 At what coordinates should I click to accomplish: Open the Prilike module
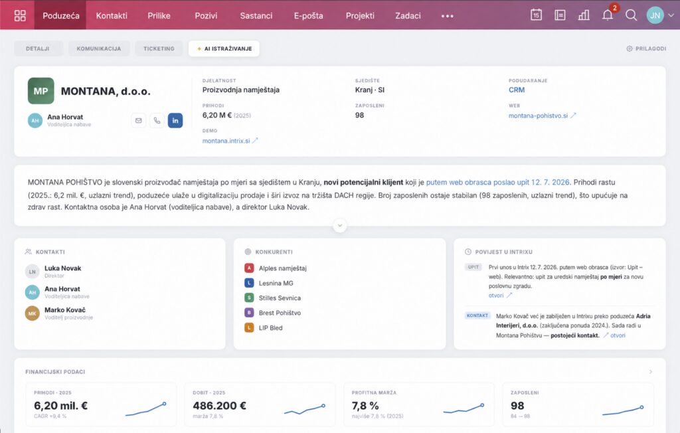pos(159,16)
